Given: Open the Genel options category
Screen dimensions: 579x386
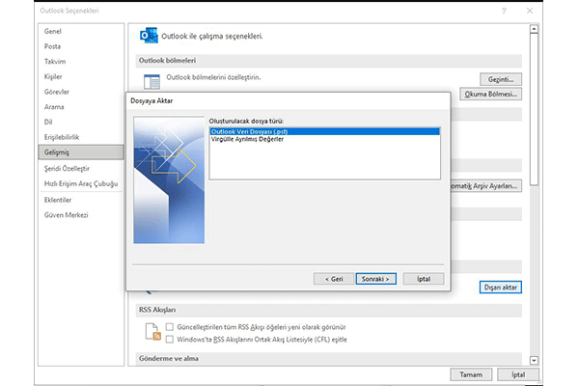Looking at the screenshot, I should 81,32.
